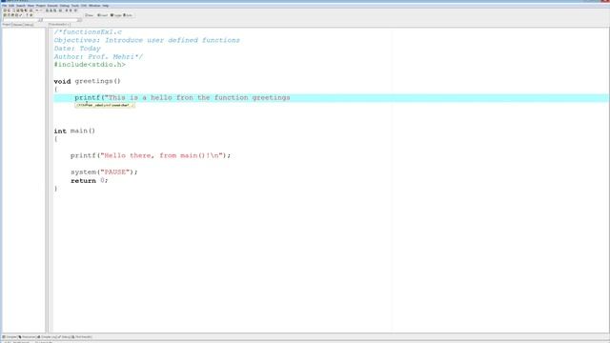Click the system("PAUSE"); line

[x=104, y=171]
